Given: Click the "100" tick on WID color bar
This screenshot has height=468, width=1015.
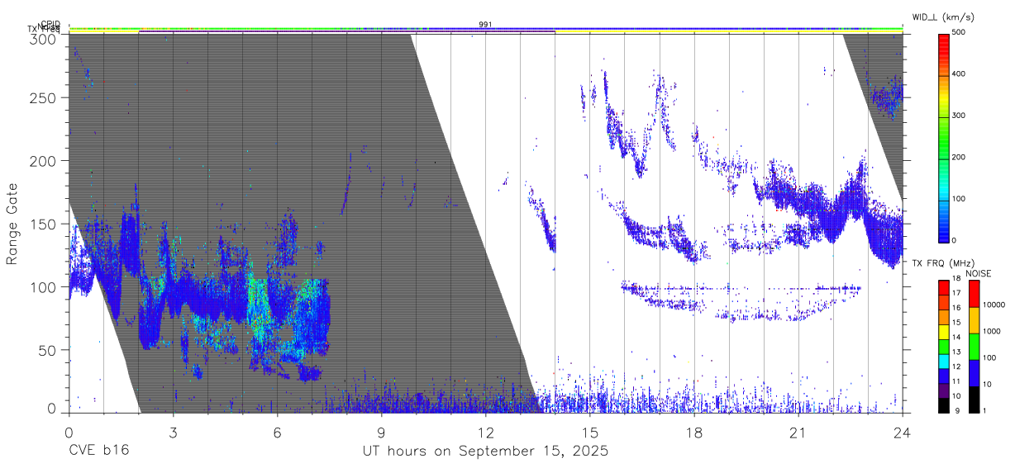Looking at the screenshot, I should (x=959, y=199).
